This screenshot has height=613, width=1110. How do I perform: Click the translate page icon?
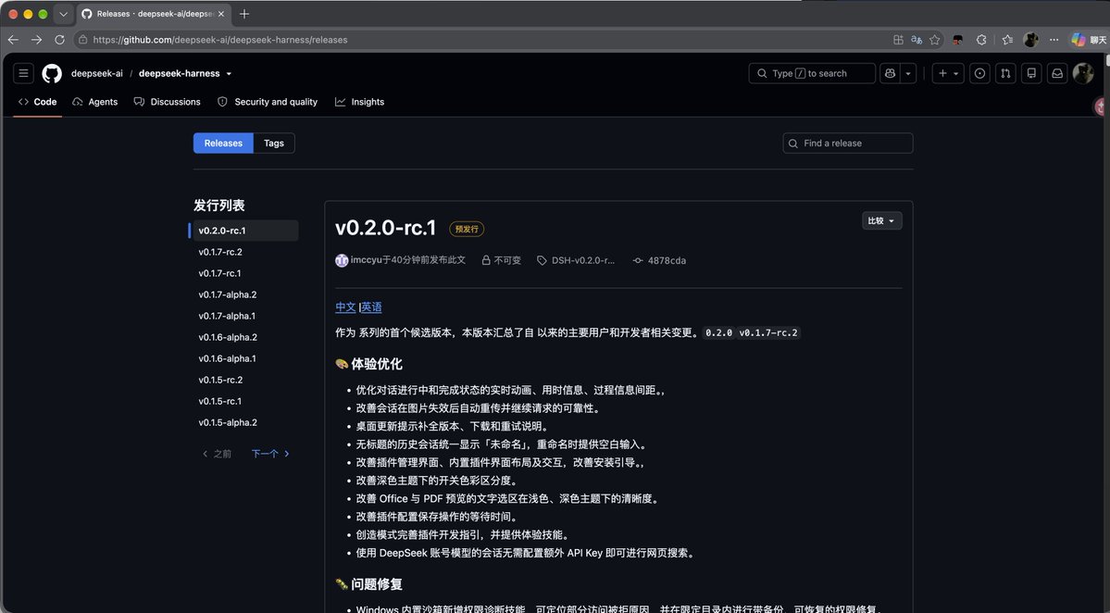(916, 40)
